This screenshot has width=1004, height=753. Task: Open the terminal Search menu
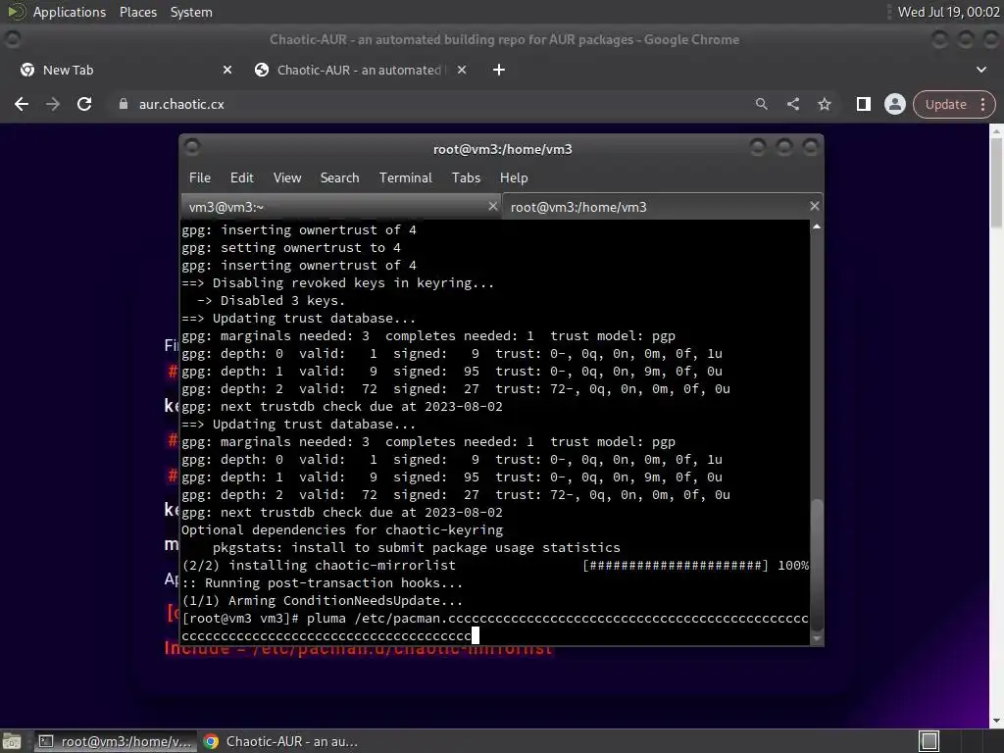tap(339, 178)
